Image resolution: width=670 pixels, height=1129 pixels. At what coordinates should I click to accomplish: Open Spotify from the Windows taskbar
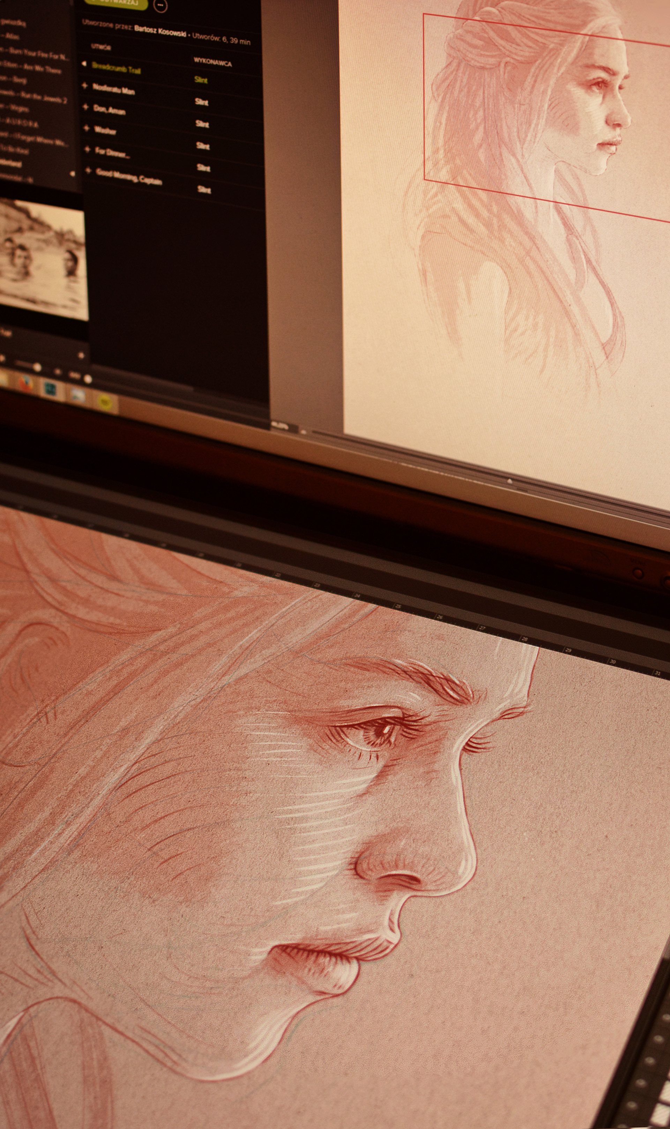[x=105, y=402]
